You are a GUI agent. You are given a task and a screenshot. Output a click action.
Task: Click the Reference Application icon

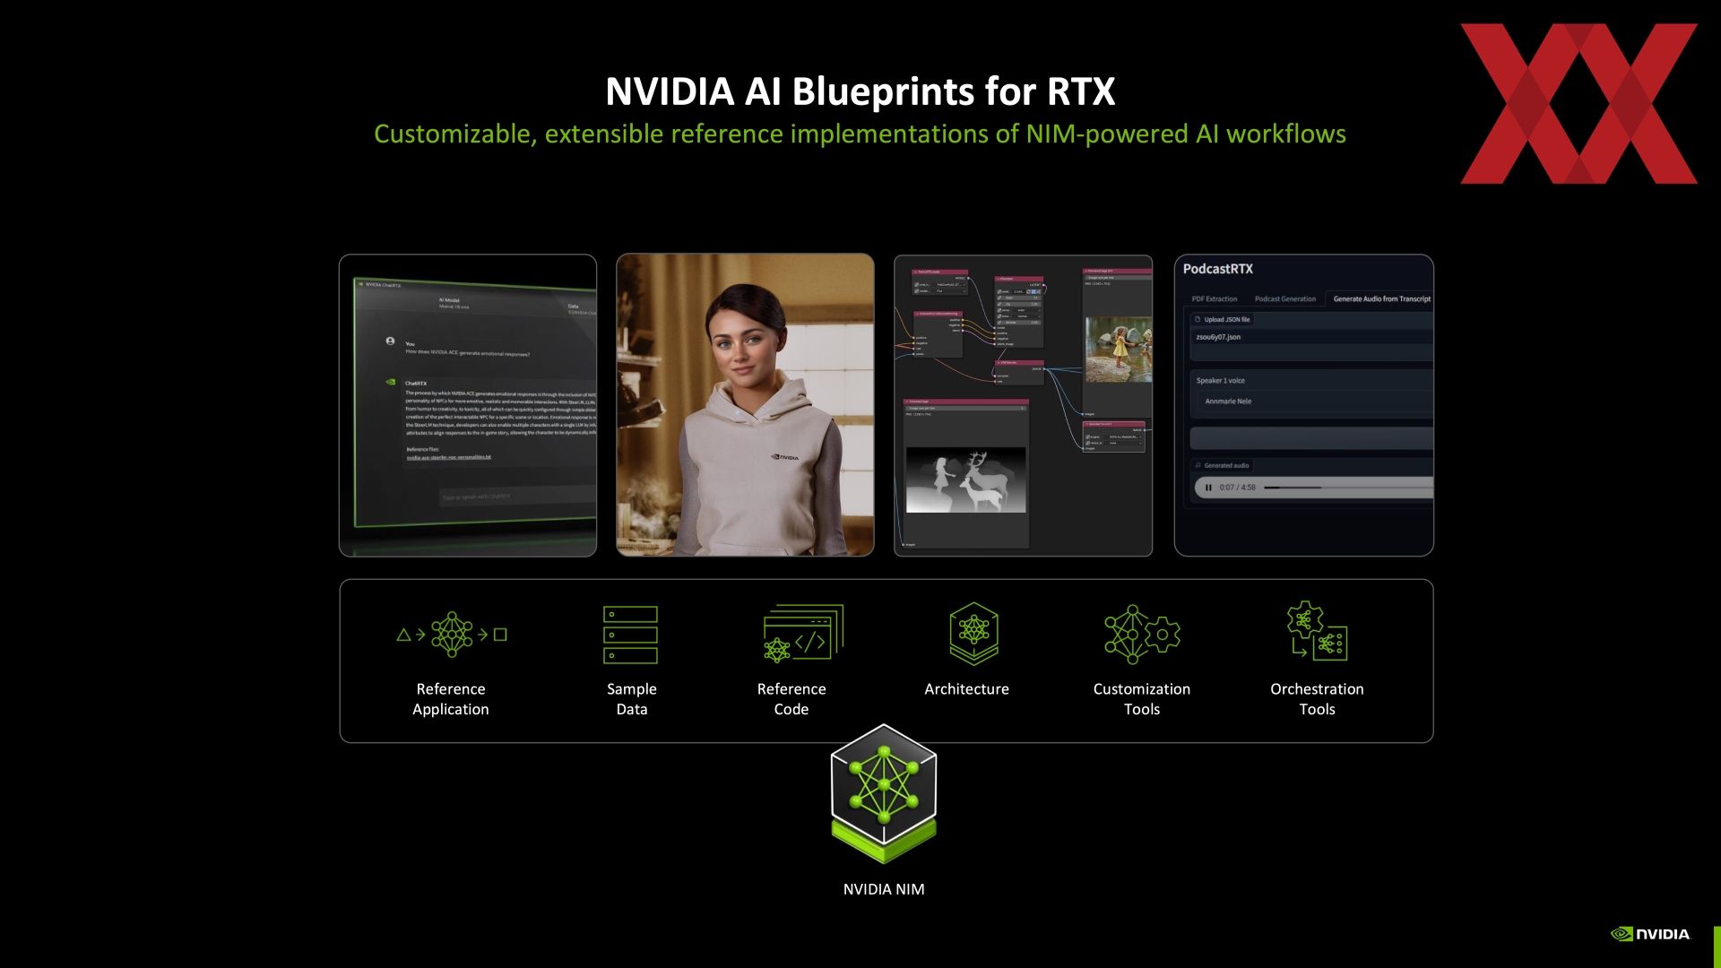pos(452,635)
